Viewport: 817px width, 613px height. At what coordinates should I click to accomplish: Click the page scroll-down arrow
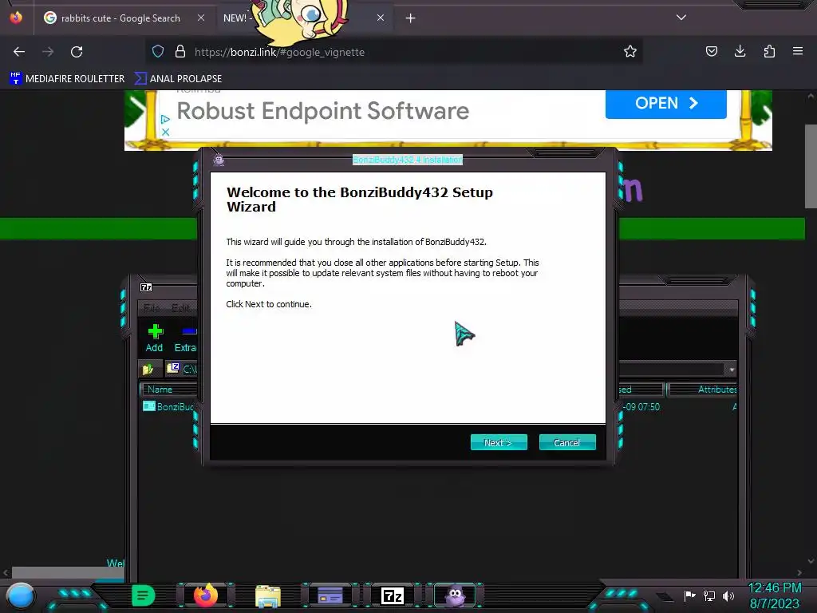click(811, 561)
